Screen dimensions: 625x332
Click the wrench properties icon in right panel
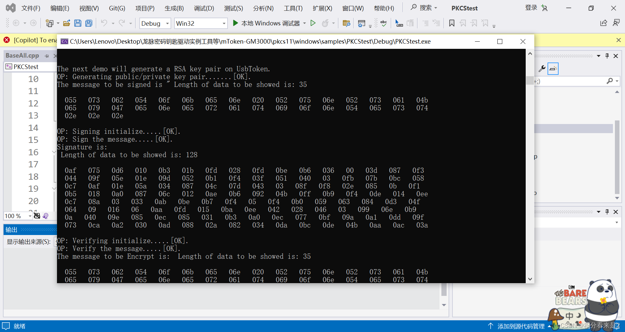(x=542, y=69)
